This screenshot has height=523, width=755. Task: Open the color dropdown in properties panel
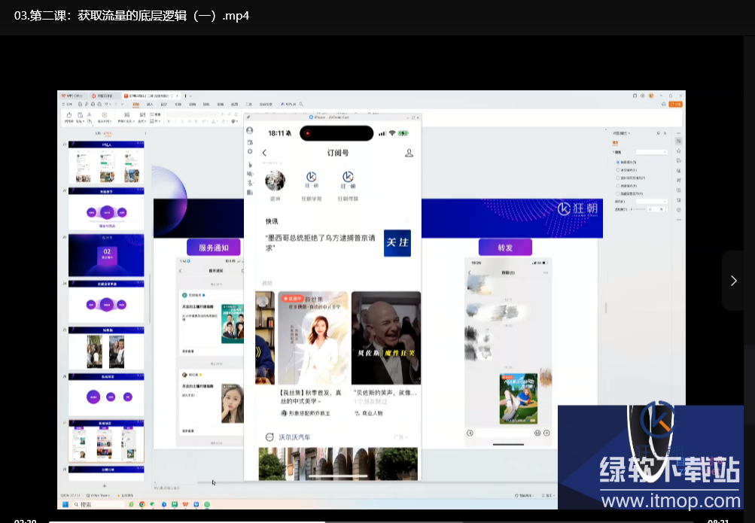click(x=652, y=201)
